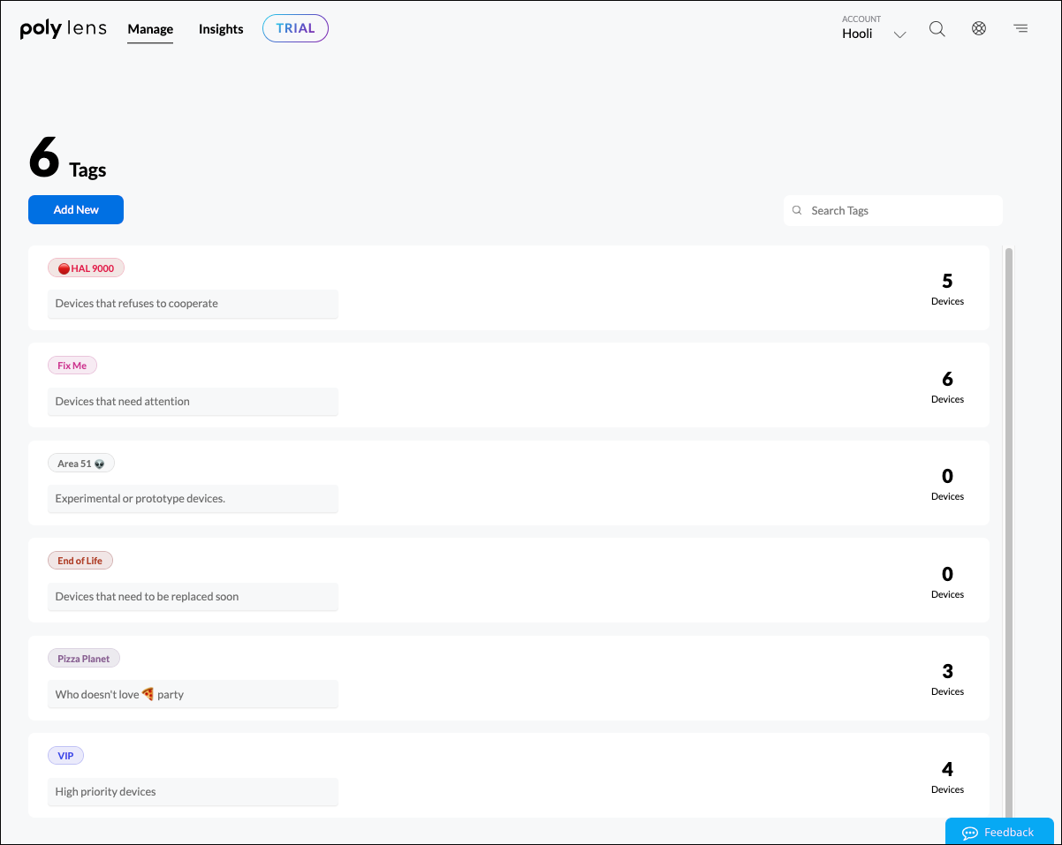1062x845 pixels.
Task: Switch to the Manage tab
Action: pyautogui.click(x=150, y=29)
